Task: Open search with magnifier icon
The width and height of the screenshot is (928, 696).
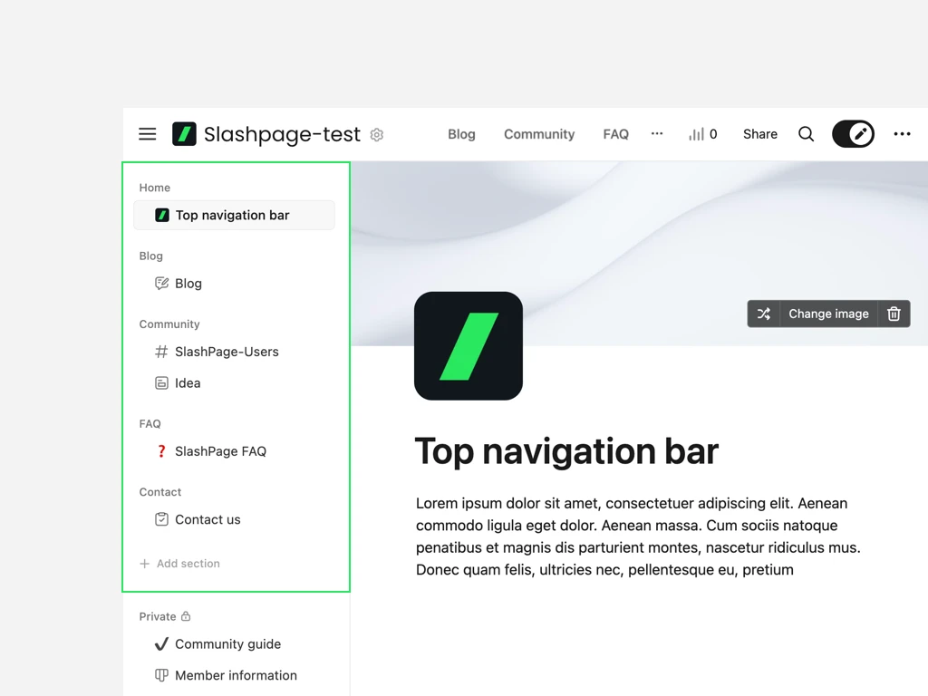Action: pos(806,134)
